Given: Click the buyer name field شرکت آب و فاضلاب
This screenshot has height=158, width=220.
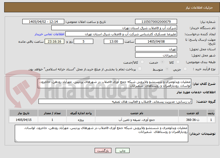Looking at the screenshot, I should (114, 28).
